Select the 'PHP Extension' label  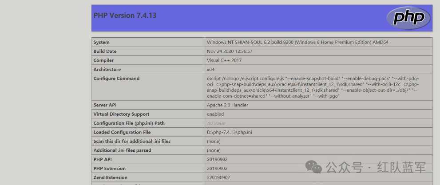coord(109,168)
